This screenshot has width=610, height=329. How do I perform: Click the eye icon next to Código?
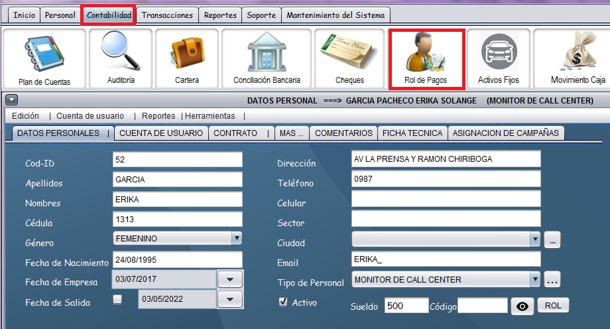[x=522, y=306]
